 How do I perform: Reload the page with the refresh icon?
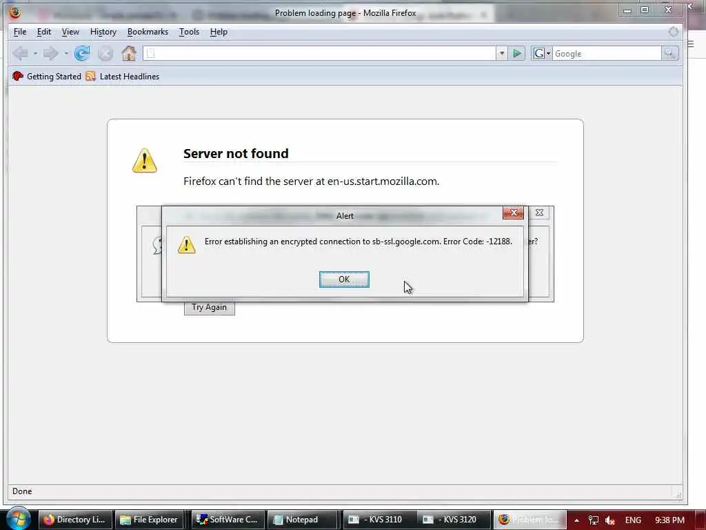click(x=82, y=53)
